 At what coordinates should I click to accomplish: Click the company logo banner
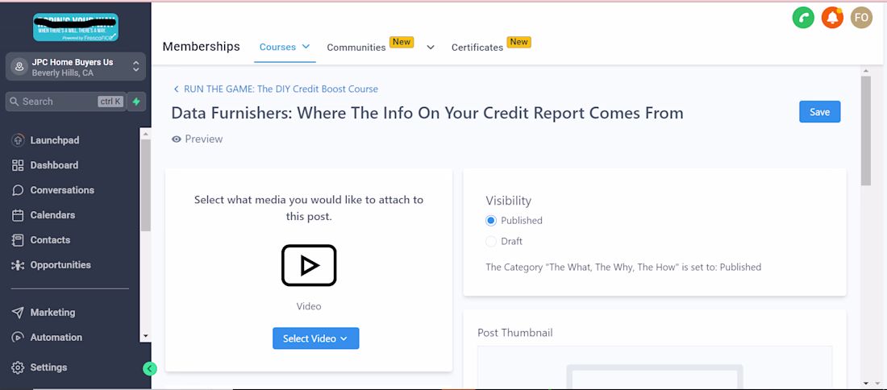click(x=76, y=27)
